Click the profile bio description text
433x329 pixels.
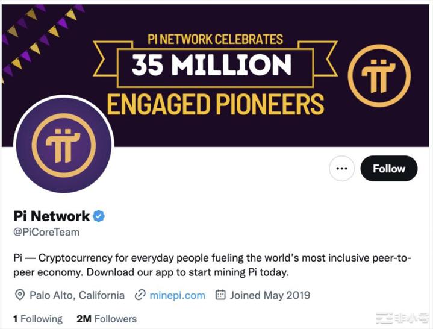click(212, 265)
